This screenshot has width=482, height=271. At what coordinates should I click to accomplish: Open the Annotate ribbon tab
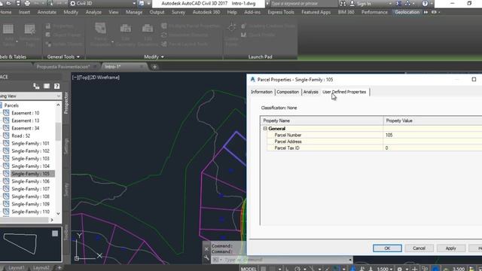click(47, 12)
